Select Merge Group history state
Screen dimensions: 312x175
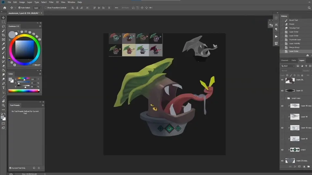pos(294,47)
